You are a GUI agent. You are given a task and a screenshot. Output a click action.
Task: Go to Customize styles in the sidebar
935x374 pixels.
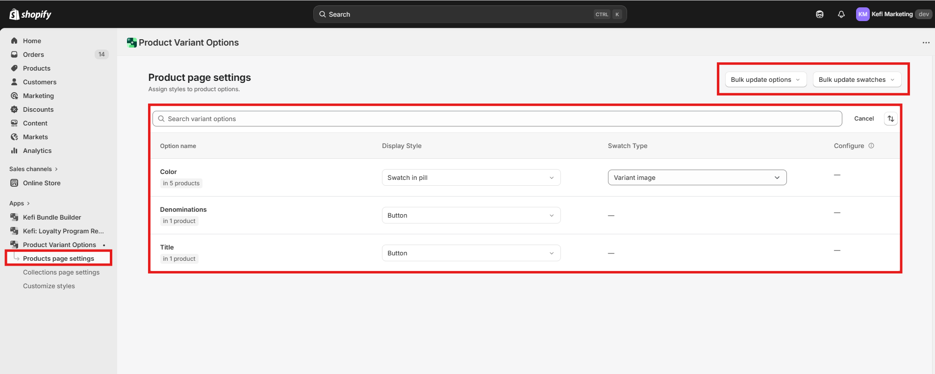pos(49,286)
